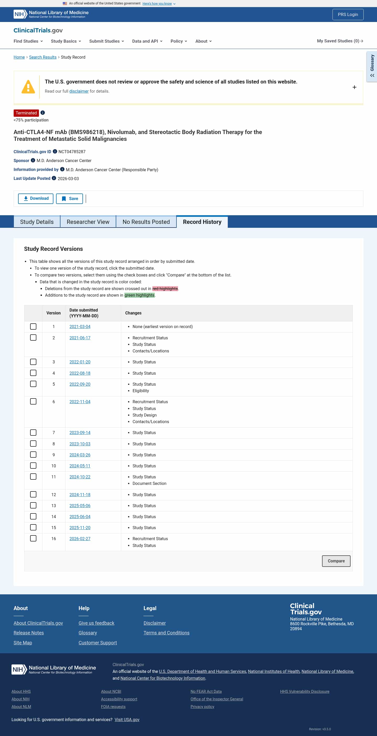Image resolution: width=377 pixels, height=736 pixels.
Task: Open the Site Map footer link
Action: pos(23,643)
